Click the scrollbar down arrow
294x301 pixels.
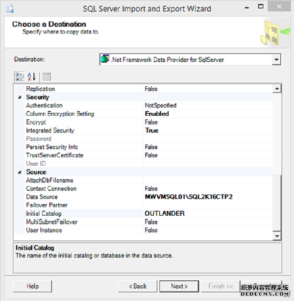pos(277,236)
